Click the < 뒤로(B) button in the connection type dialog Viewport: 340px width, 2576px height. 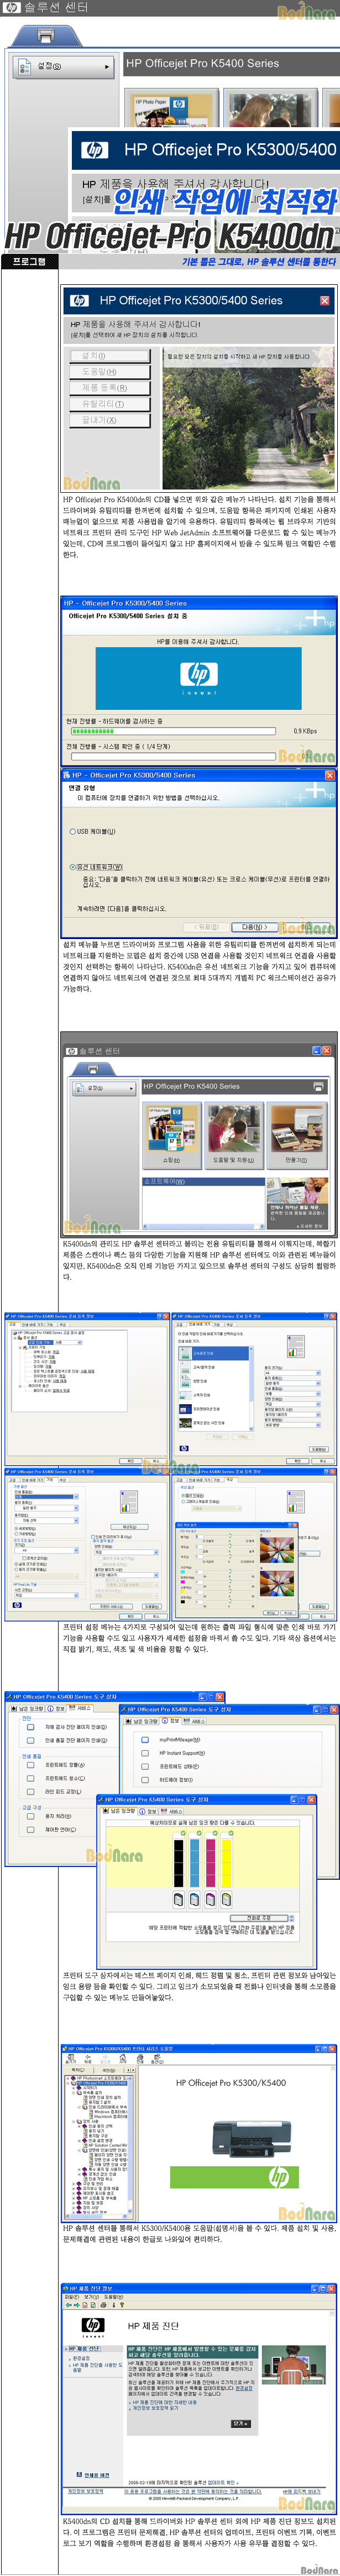(x=207, y=927)
